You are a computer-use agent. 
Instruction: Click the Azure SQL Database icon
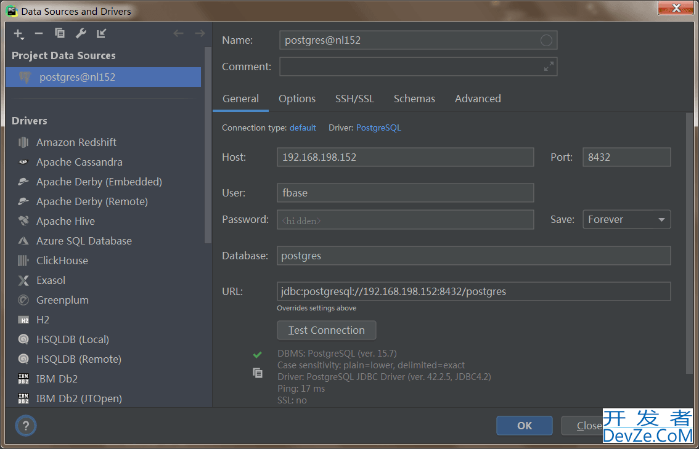point(23,241)
